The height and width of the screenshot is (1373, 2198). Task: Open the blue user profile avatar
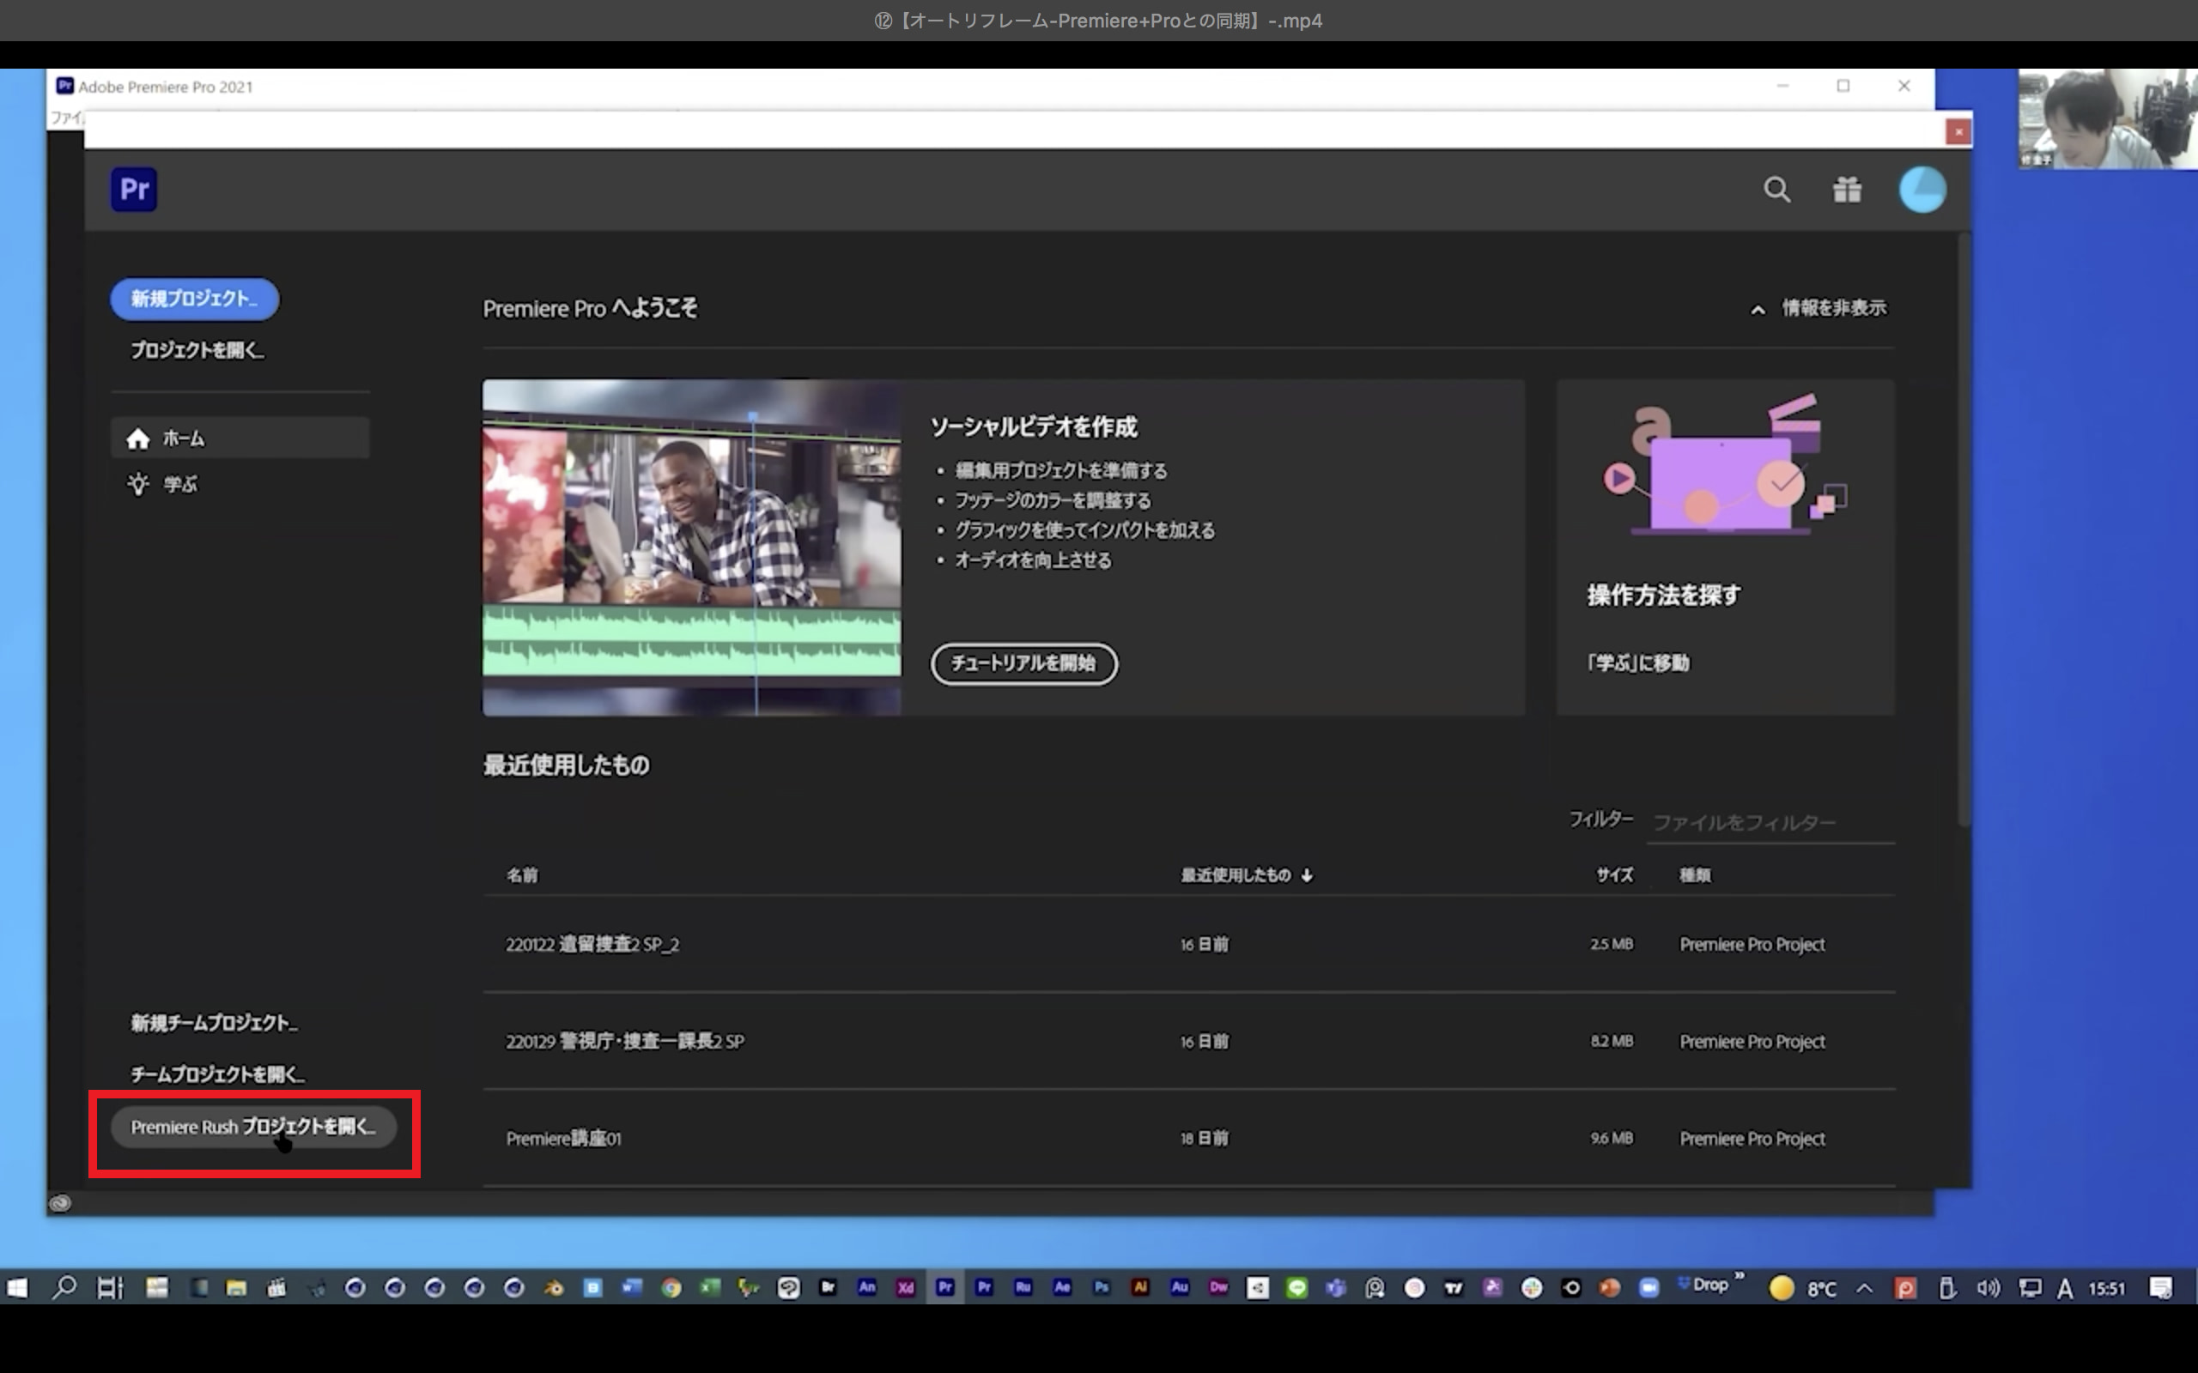1922,190
